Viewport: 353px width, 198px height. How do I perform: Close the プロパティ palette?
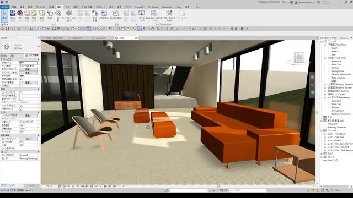click(x=38, y=38)
